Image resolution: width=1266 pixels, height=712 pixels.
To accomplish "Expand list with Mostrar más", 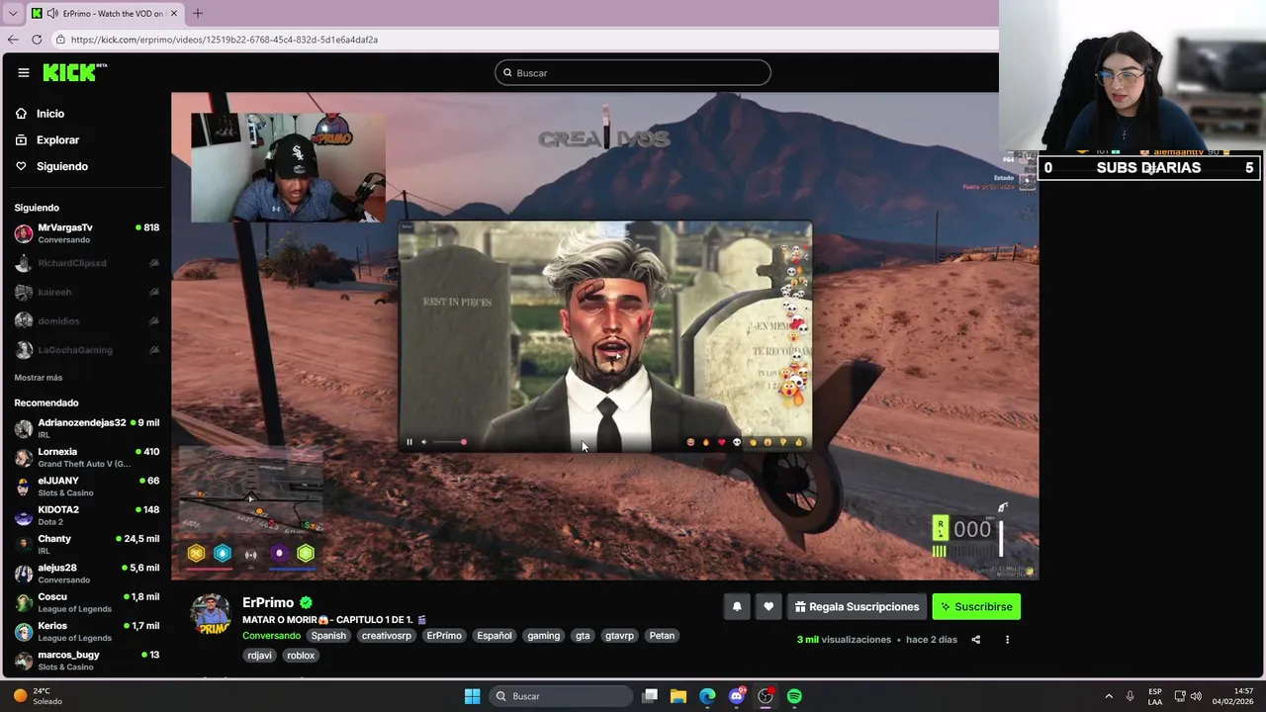I will click(39, 378).
